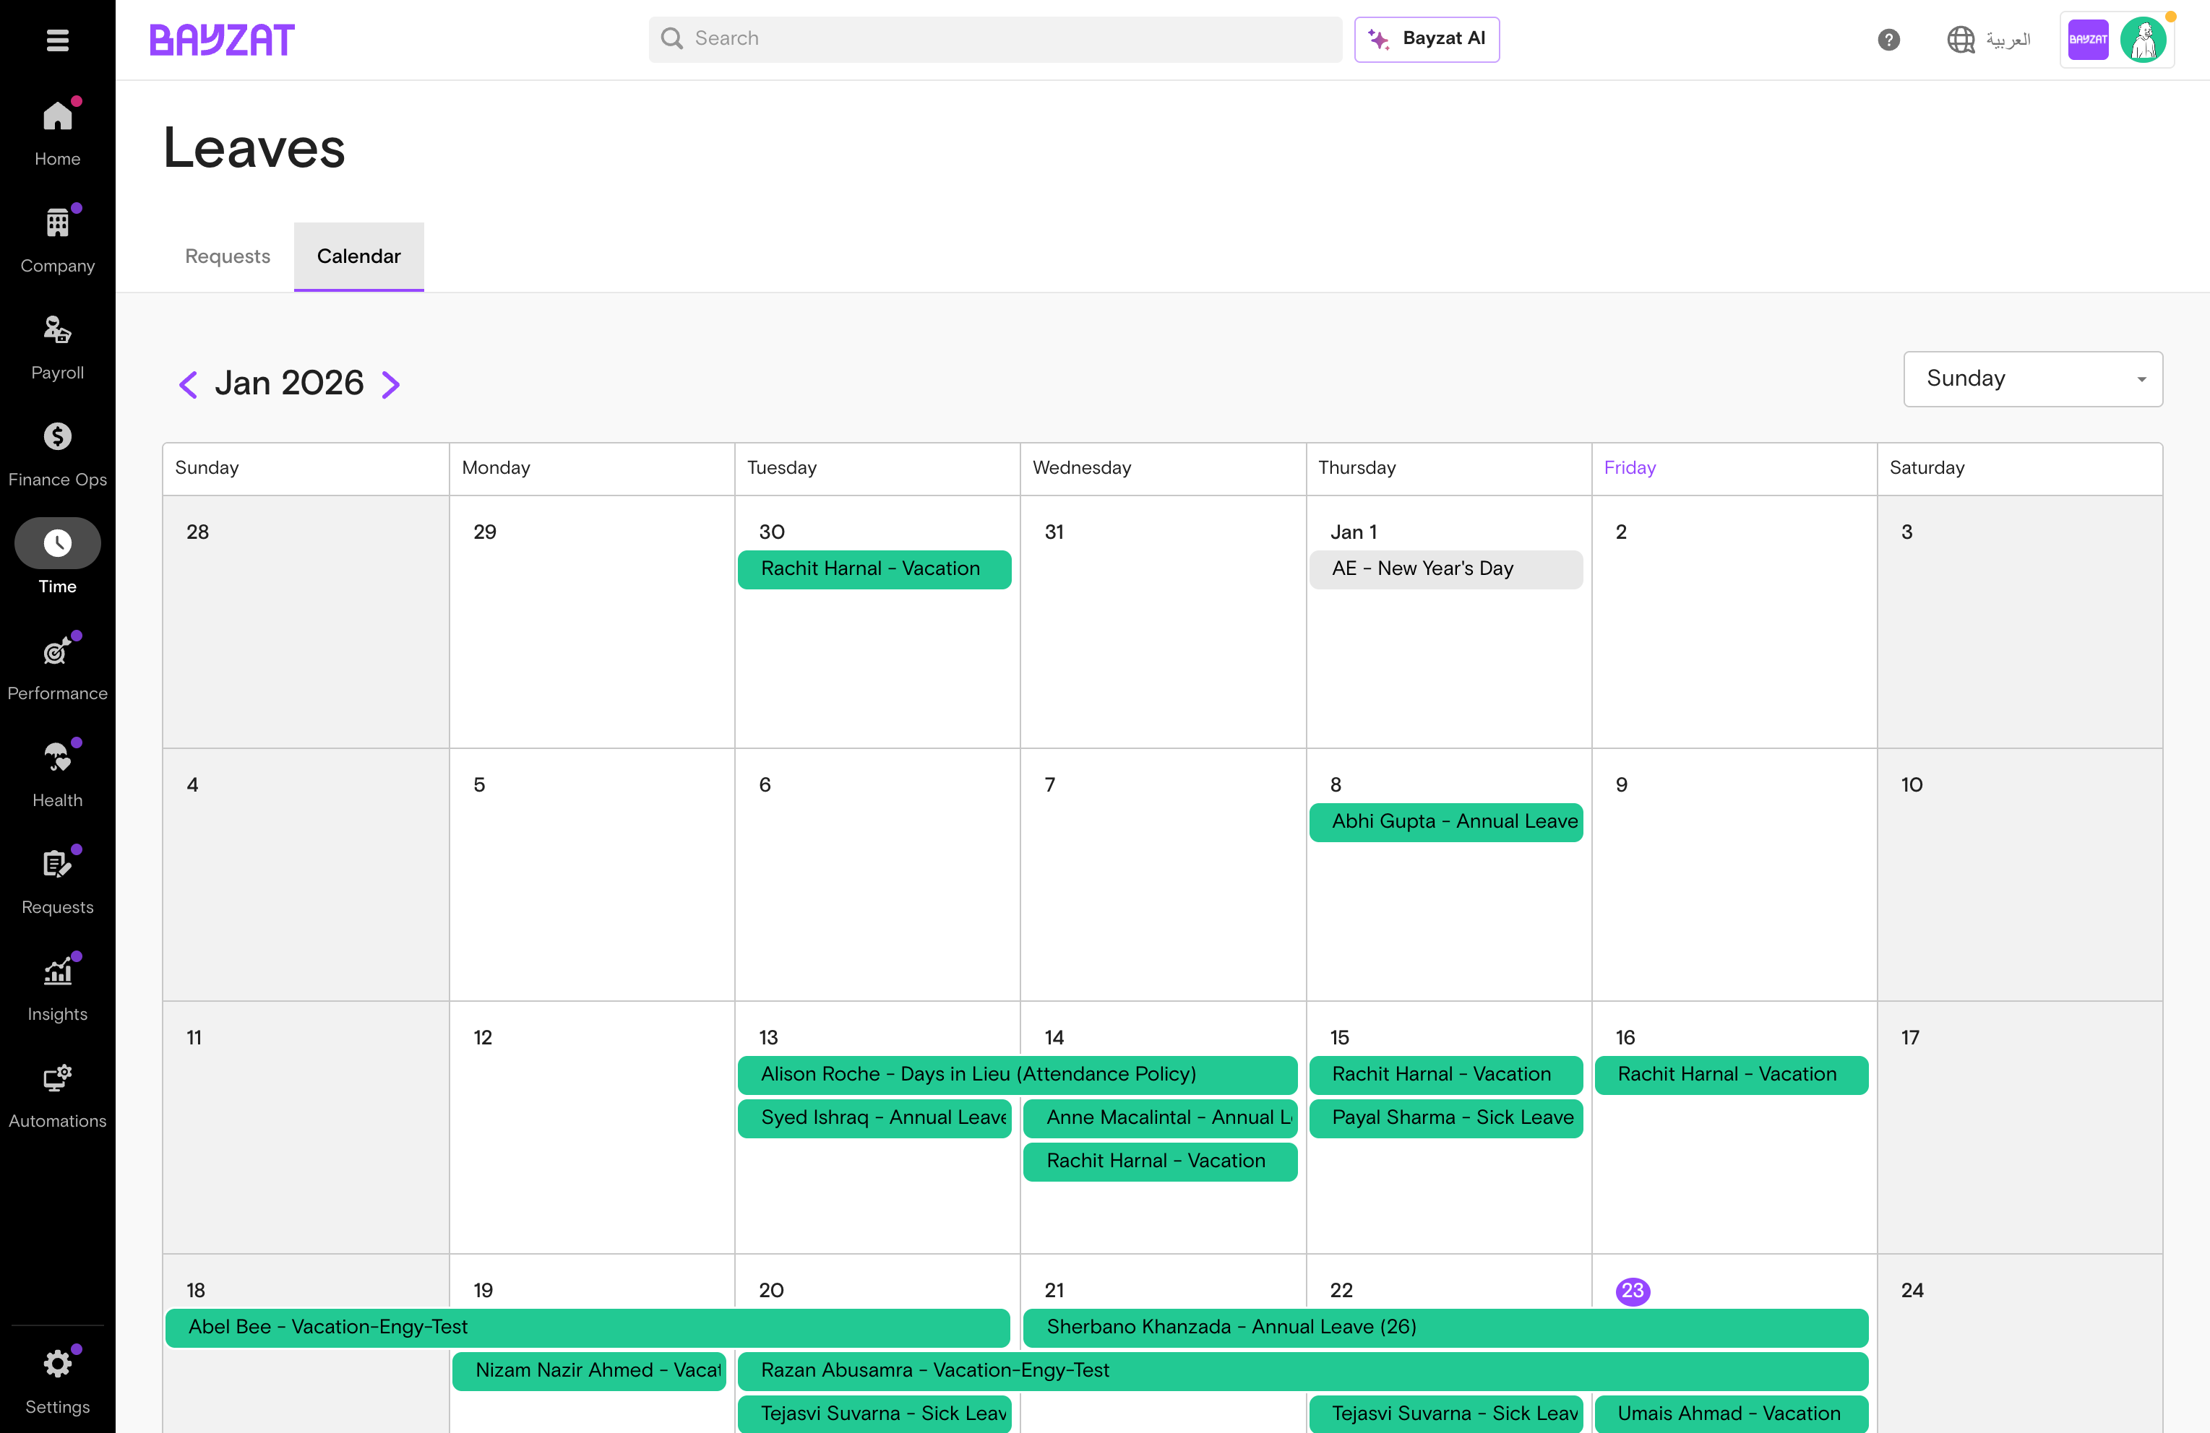Open Alison Roche Days in Lieu event
2210x1433 pixels.
tap(1018, 1075)
